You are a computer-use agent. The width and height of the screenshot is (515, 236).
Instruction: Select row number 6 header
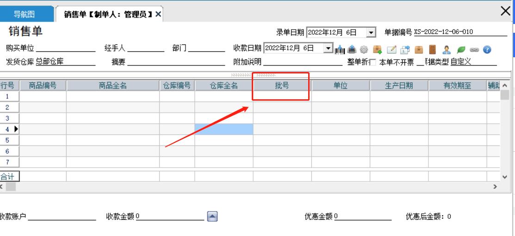coord(10,151)
